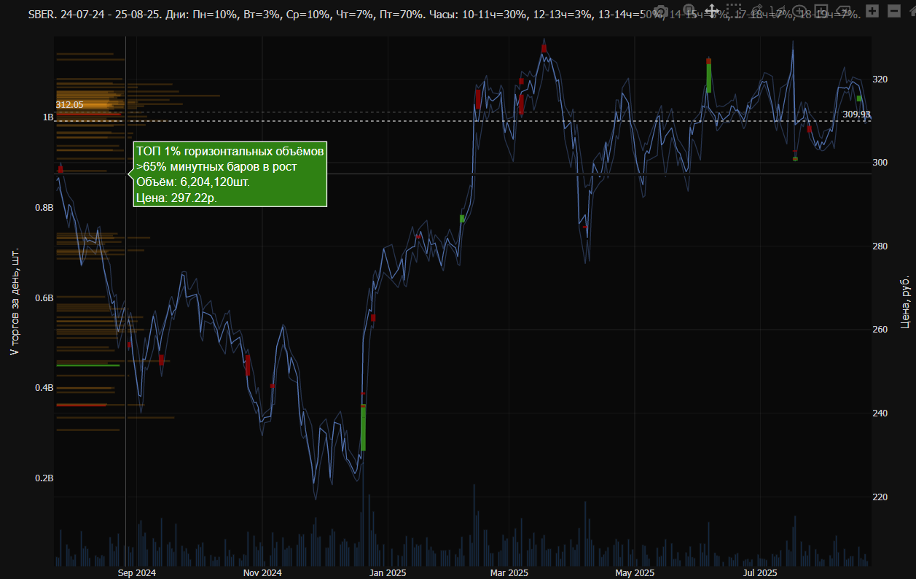Select the draw closed freeform path tool
Screen dimensions: 916x579
coord(778,11)
